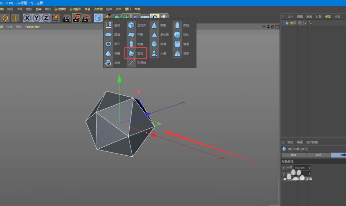
Task: Add a 立方体 cube primitive
Action: pyautogui.click(x=131, y=25)
